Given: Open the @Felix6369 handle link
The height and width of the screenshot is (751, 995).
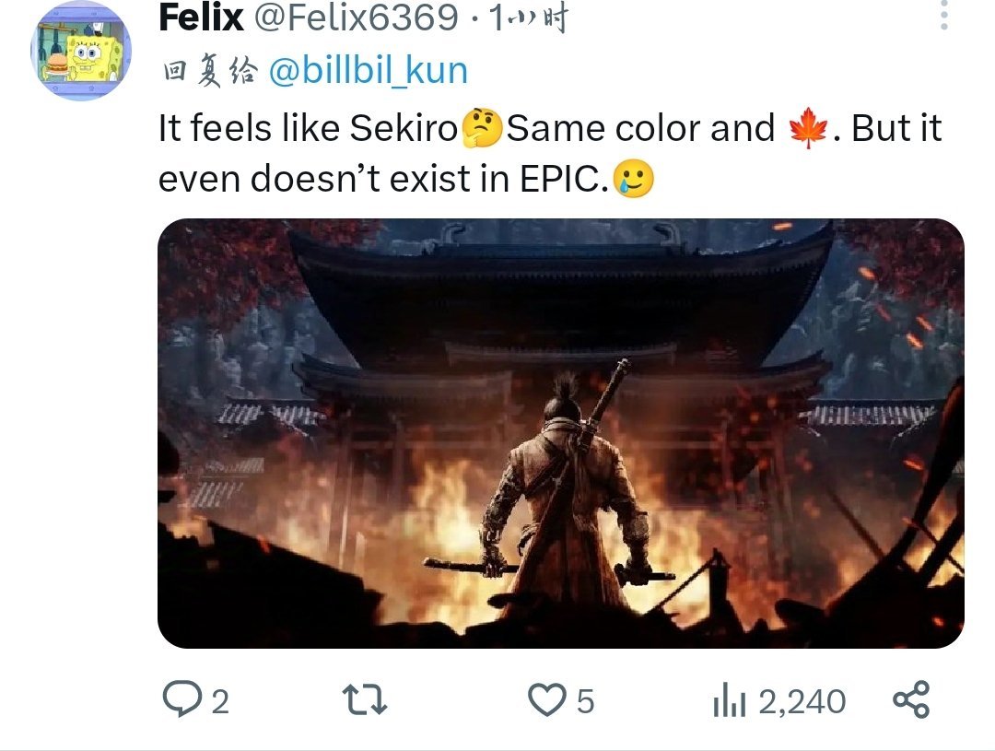Looking at the screenshot, I should tap(356, 18).
